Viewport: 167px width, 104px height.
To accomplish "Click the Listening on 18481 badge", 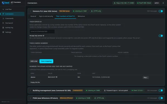I will pos(80,11).
